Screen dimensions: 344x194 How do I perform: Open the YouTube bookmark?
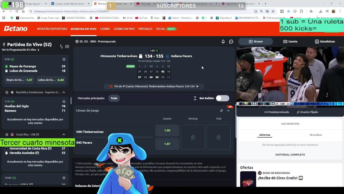pos(141,18)
